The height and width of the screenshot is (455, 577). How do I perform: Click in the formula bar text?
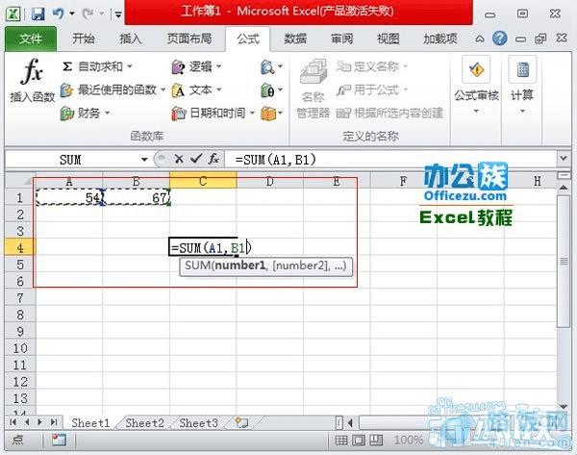pyautogui.click(x=276, y=160)
